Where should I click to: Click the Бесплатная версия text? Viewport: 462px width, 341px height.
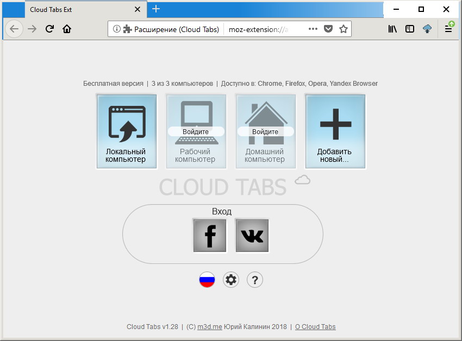tap(113, 84)
